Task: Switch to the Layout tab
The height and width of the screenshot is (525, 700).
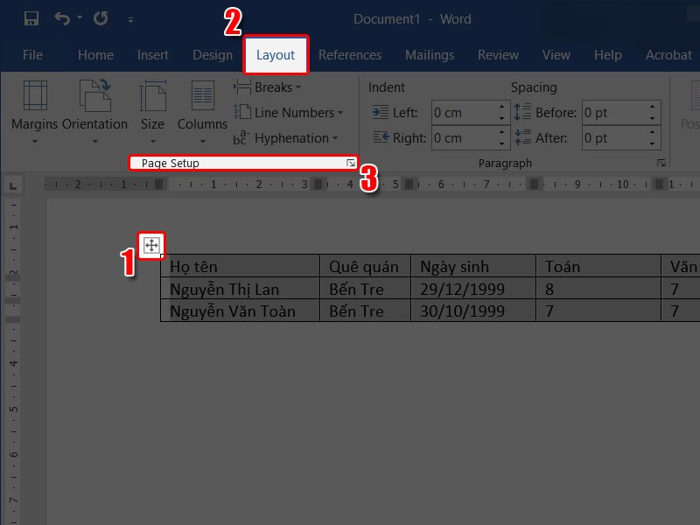Action: click(276, 55)
